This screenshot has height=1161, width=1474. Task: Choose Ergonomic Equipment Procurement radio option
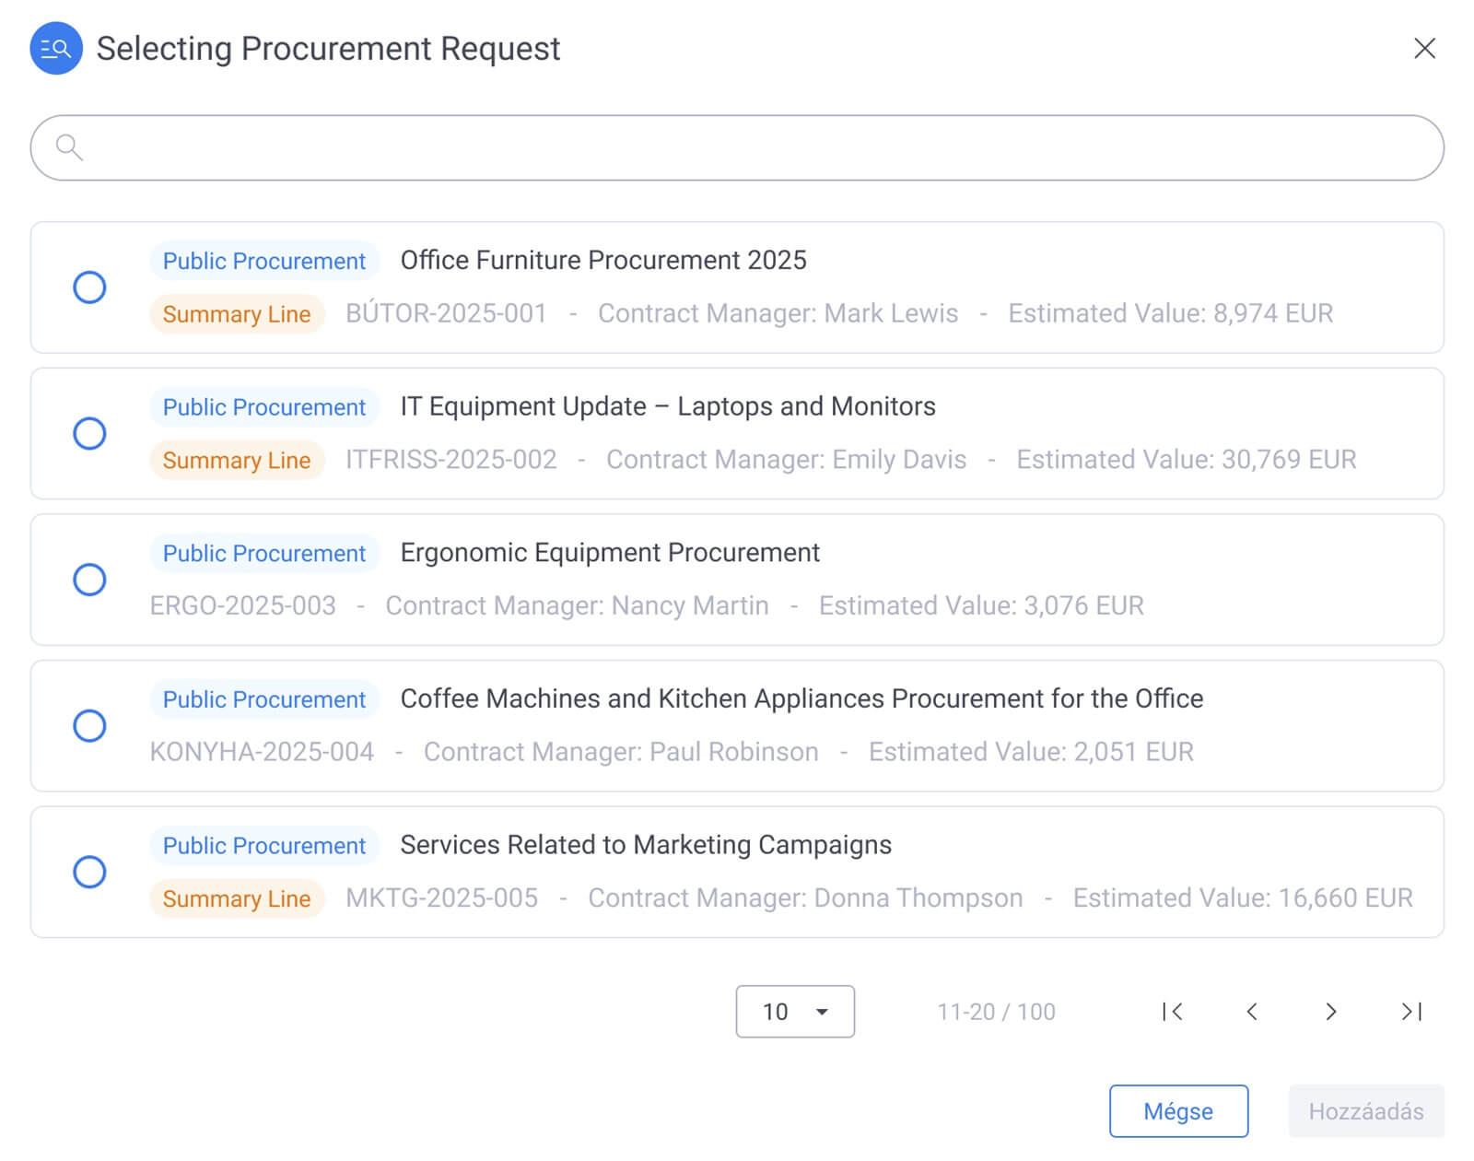point(89,580)
